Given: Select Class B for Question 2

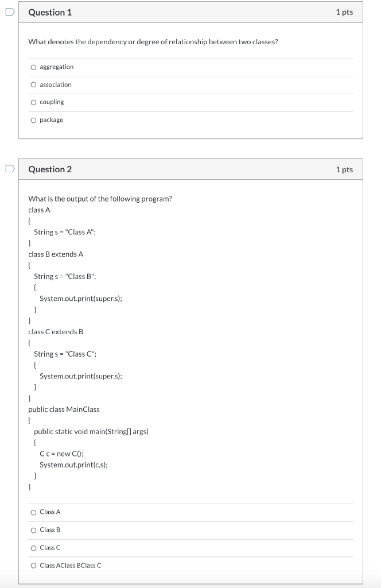Looking at the screenshot, I should click(x=33, y=529).
